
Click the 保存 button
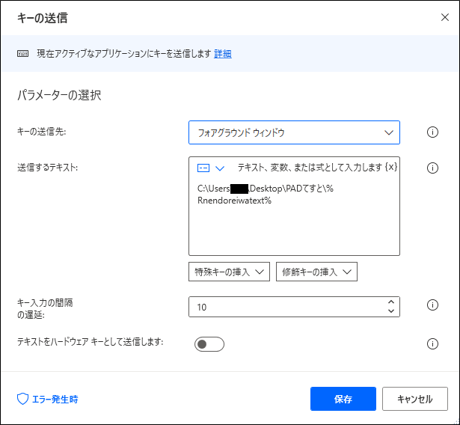[x=343, y=399]
